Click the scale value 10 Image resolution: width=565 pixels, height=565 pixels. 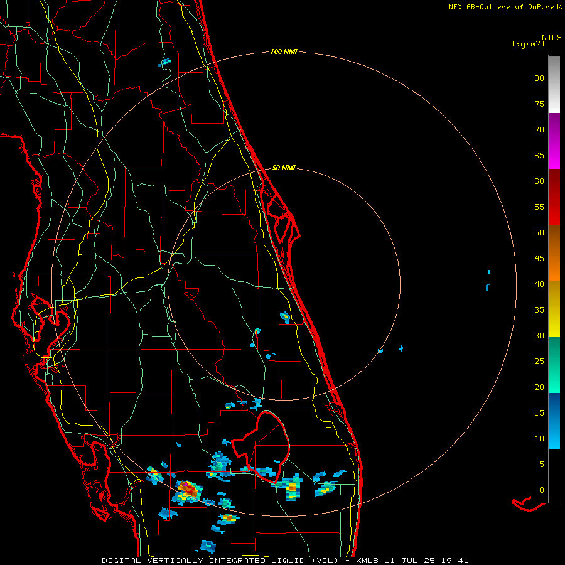pos(539,439)
